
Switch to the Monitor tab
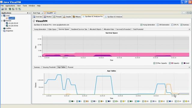[x=48, y=17]
